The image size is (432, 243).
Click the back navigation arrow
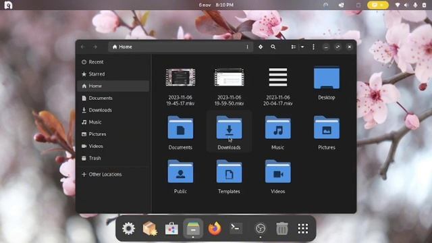[x=83, y=47]
